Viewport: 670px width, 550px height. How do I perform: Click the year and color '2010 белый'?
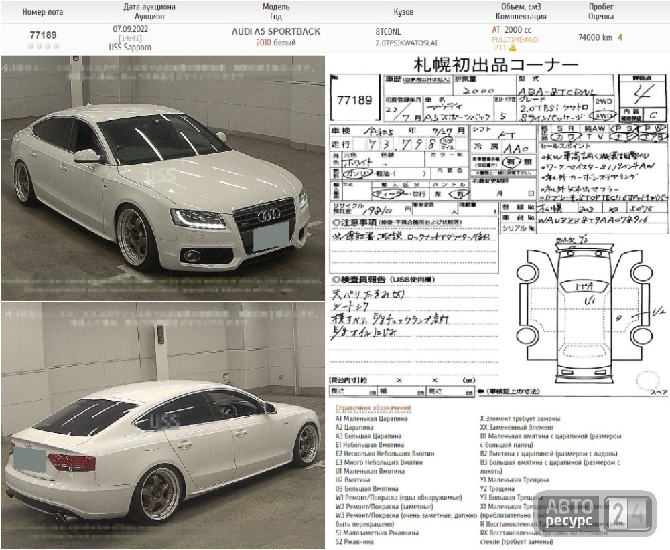coord(275,43)
